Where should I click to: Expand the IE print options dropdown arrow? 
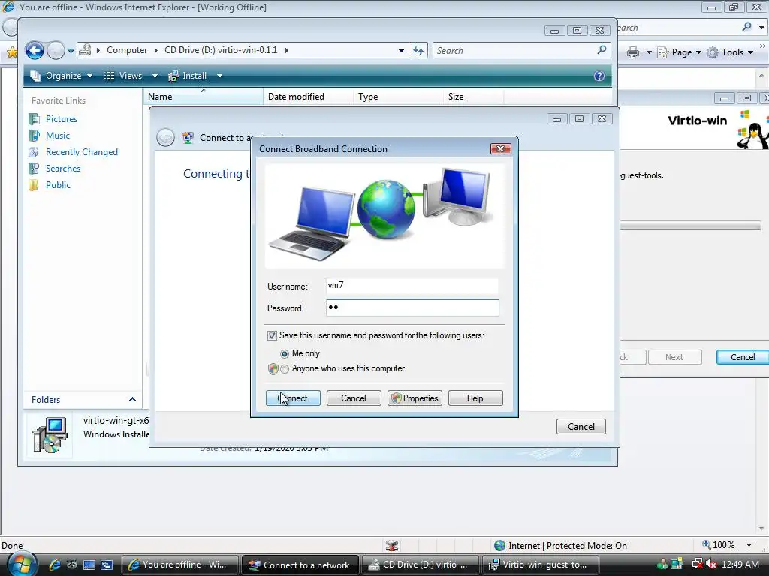tap(649, 52)
